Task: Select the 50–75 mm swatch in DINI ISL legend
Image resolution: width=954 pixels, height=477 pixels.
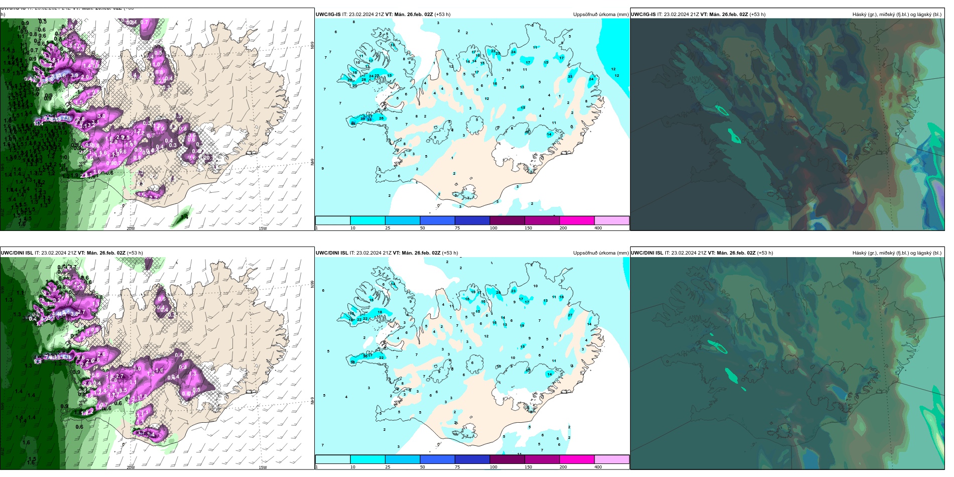Action: (437, 459)
